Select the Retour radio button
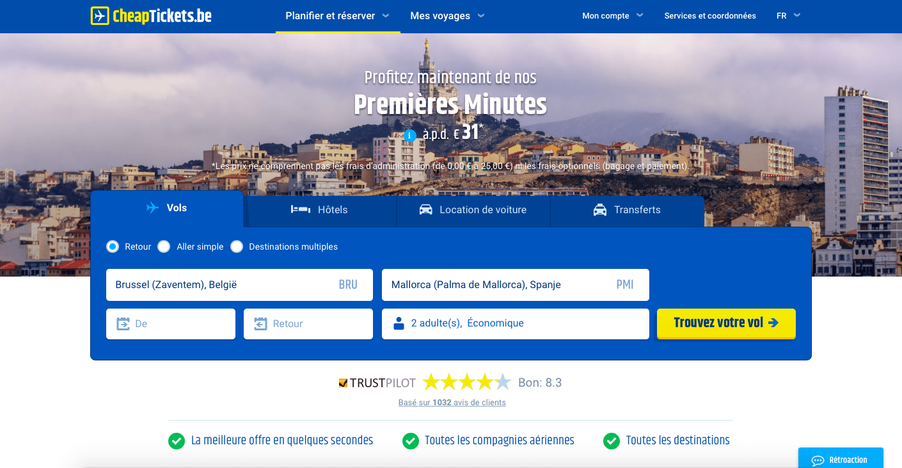The image size is (902, 468). [x=113, y=246]
